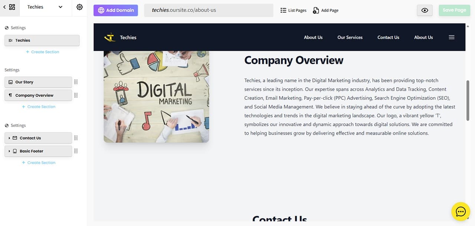Click the envelope icon on Contact Us section
The image size is (475, 226).
click(15, 138)
